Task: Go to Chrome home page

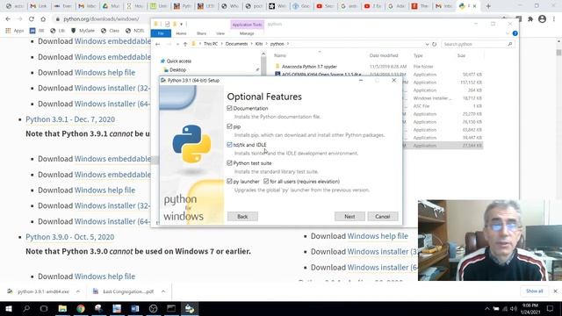Action: (x=43, y=19)
